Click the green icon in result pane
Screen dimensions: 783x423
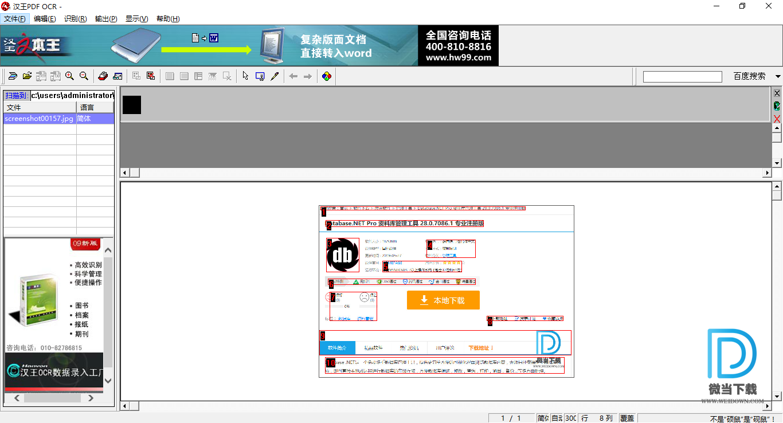[x=777, y=106]
